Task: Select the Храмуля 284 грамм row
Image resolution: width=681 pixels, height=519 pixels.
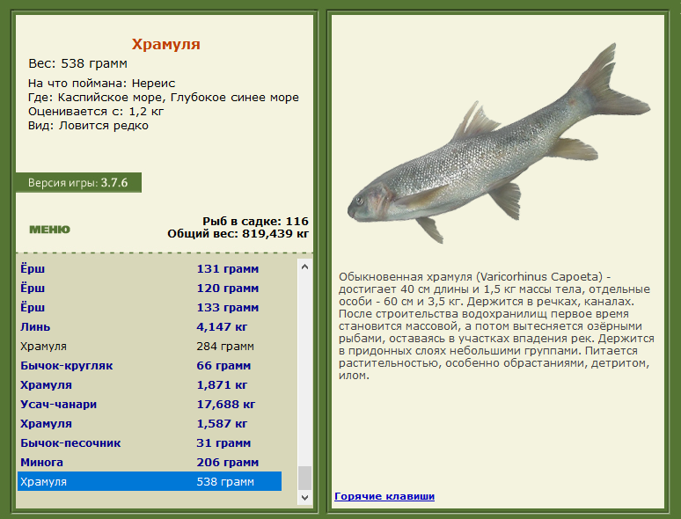Action: click(150, 346)
